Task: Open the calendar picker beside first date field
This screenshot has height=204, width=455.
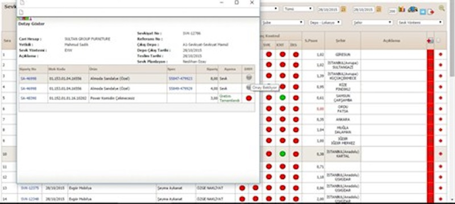Action: [344, 9]
